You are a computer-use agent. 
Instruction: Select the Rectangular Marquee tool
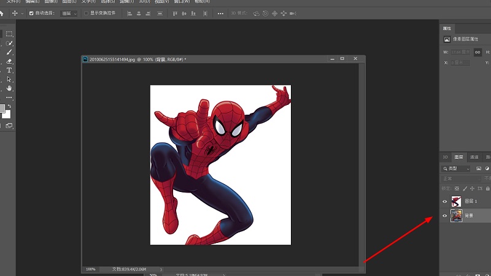[9, 34]
